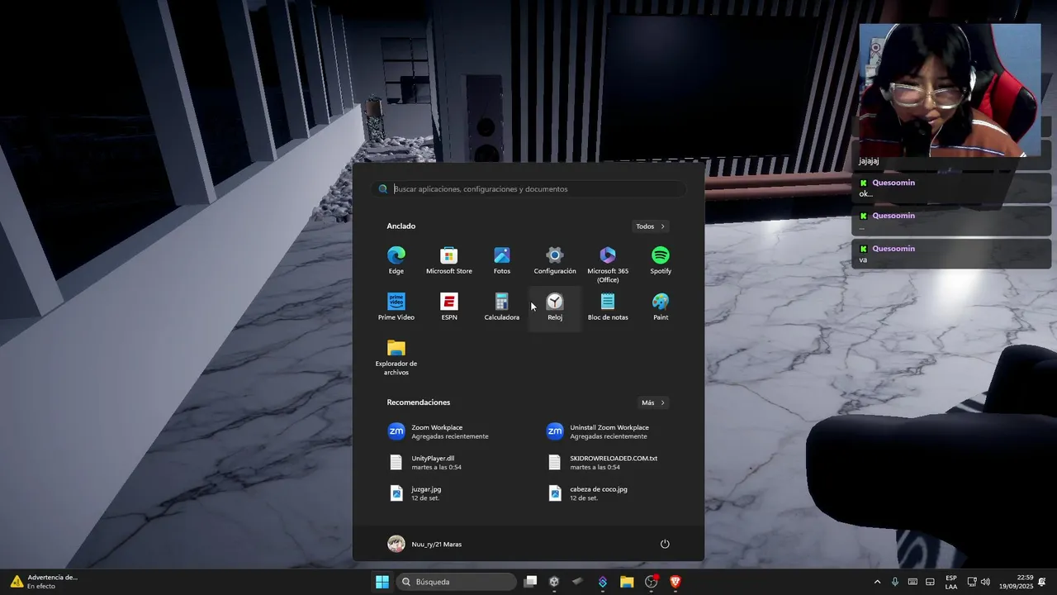This screenshot has height=595, width=1057.
Task: Select Uninstall Zoom Workplace recommendation
Action: (608, 431)
